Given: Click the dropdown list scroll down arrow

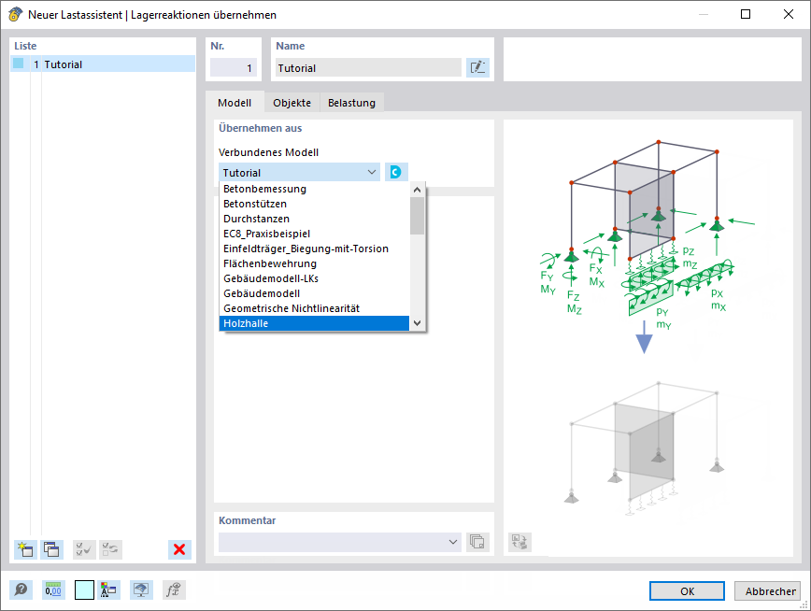Looking at the screenshot, I should [x=418, y=323].
